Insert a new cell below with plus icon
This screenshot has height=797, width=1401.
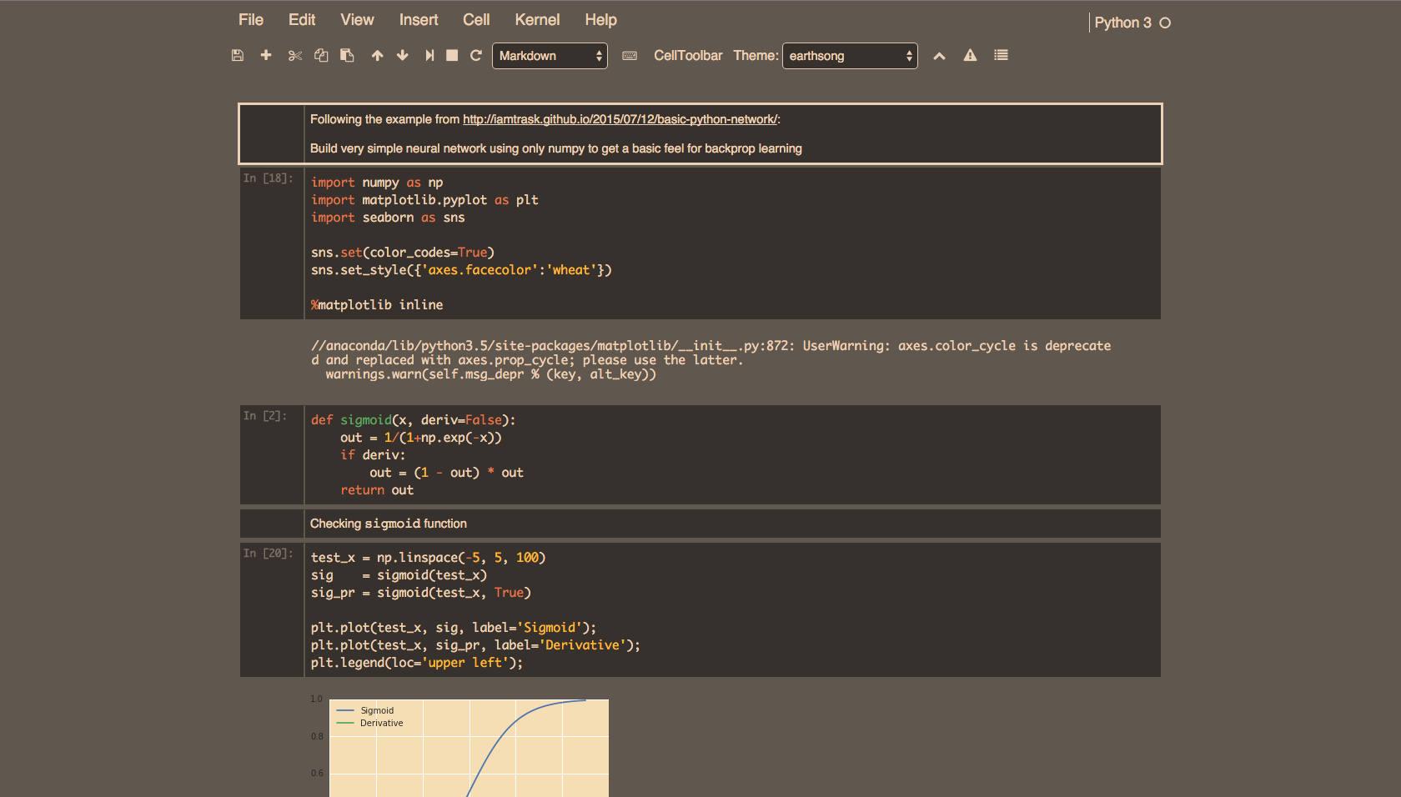coord(266,55)
